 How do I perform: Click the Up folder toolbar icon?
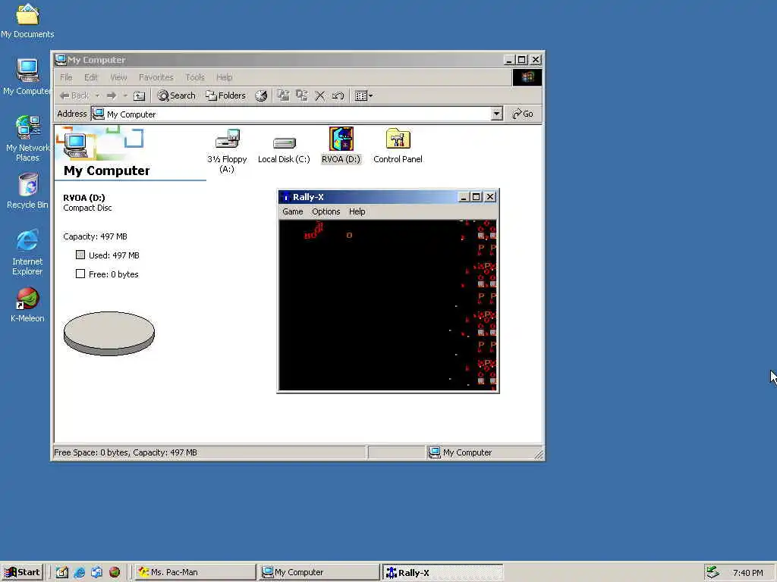click(140, 95)
